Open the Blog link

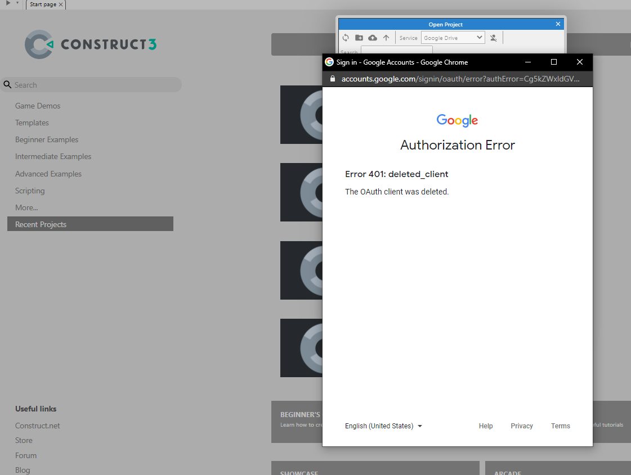(23, 470)
